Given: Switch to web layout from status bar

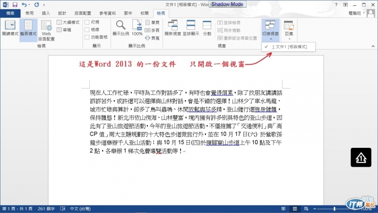Looking at the screenshot, I should (306, 209).
